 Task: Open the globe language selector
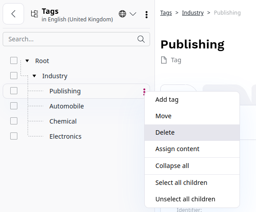point(122,14)
